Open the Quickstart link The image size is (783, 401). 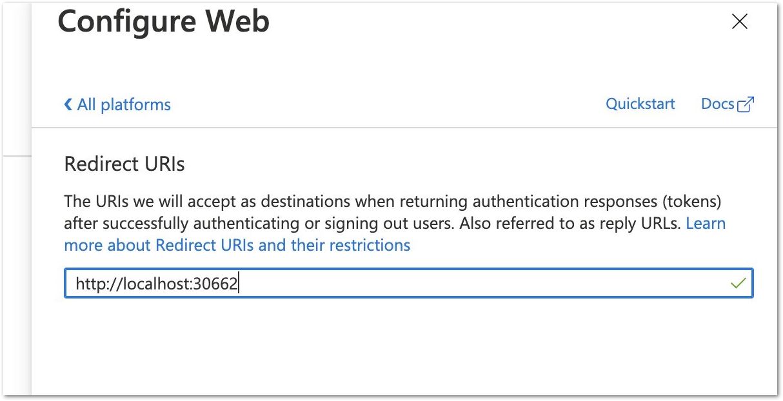(x=640, y=104)
